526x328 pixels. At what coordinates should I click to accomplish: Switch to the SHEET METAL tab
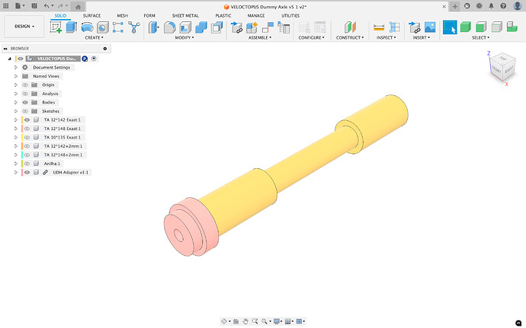point(184,15)
